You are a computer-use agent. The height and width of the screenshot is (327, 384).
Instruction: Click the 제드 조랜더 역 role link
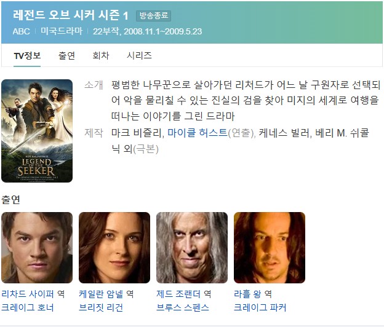click(183, 294)
